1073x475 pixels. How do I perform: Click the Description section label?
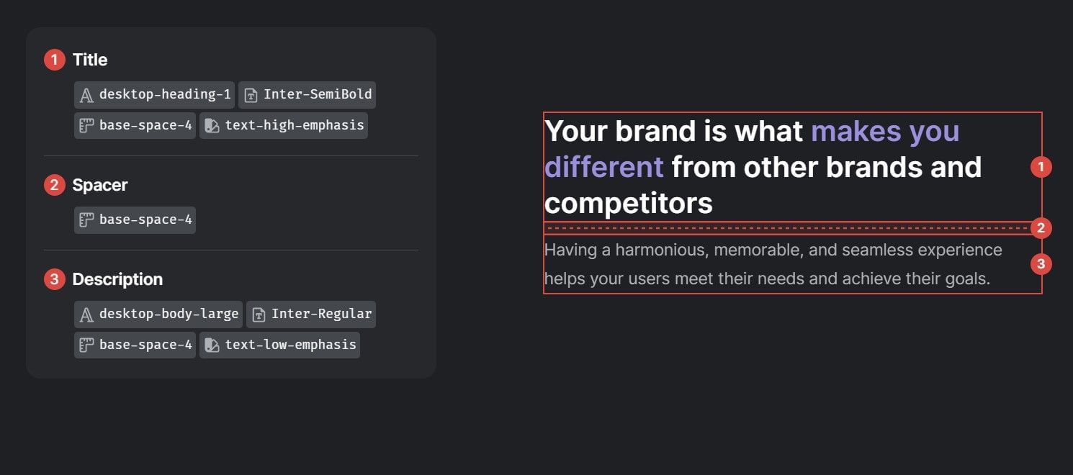117,279
